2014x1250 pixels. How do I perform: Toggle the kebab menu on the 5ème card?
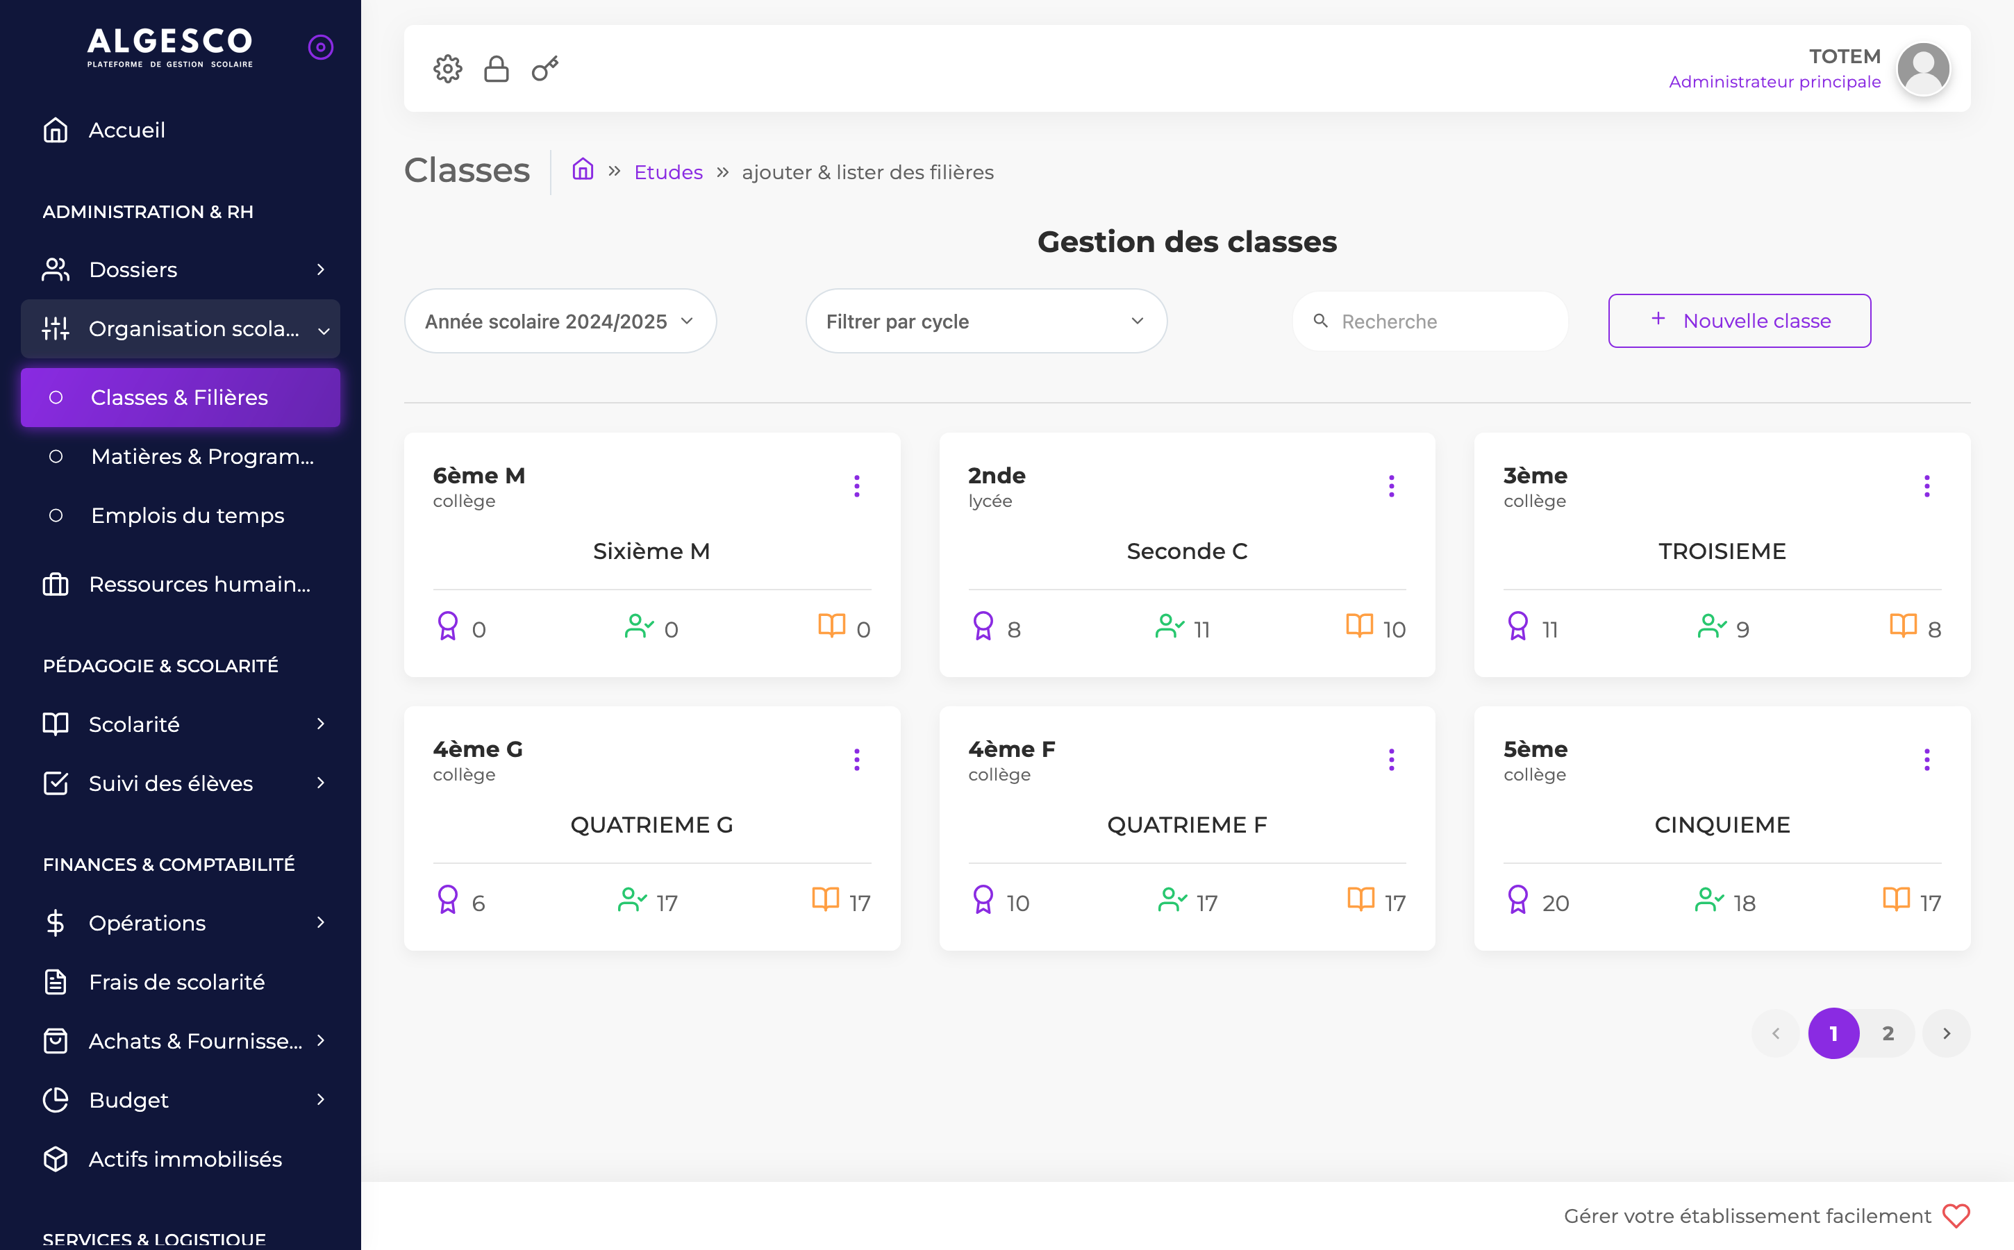pos(1926,760)
